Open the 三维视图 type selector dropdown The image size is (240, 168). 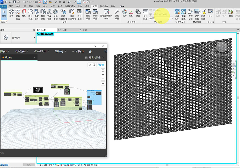click(34, 38)
